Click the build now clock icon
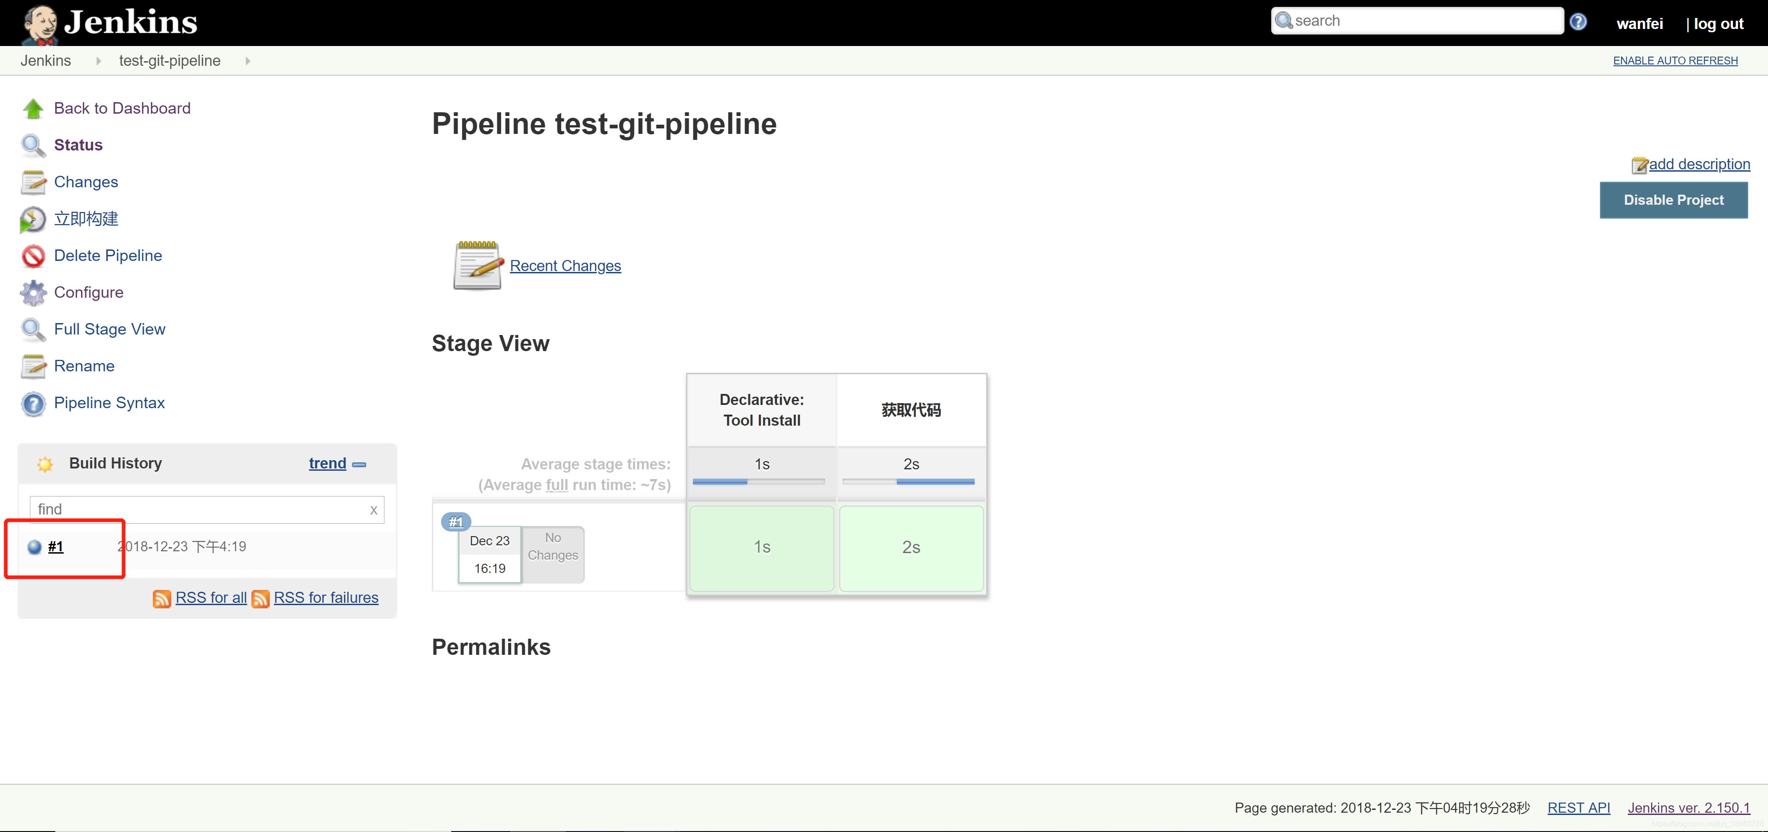This screenshot has width=1768, height=832. (x=33, y=220)
